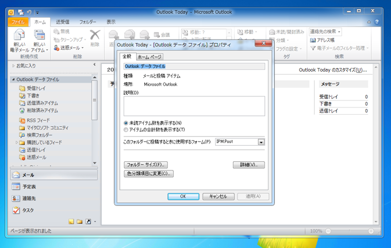Open the Customize Quick Access Toolbar dropdown

pyautogui.click(x=37, y=12)
